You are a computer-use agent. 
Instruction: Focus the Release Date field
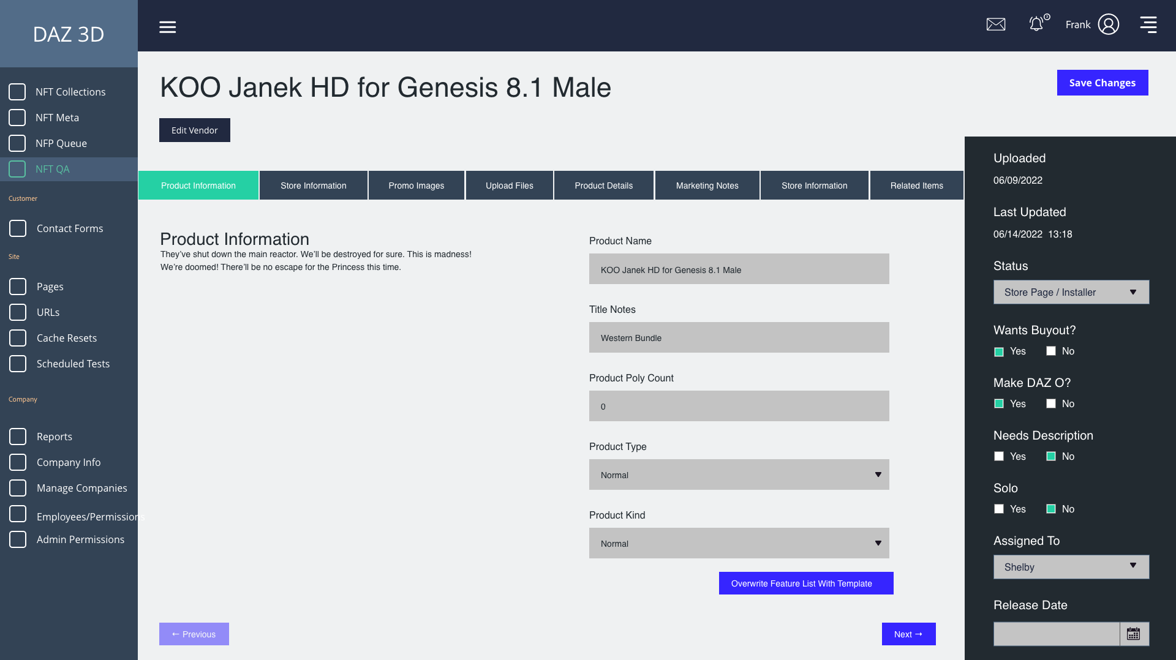point(1057,634)
